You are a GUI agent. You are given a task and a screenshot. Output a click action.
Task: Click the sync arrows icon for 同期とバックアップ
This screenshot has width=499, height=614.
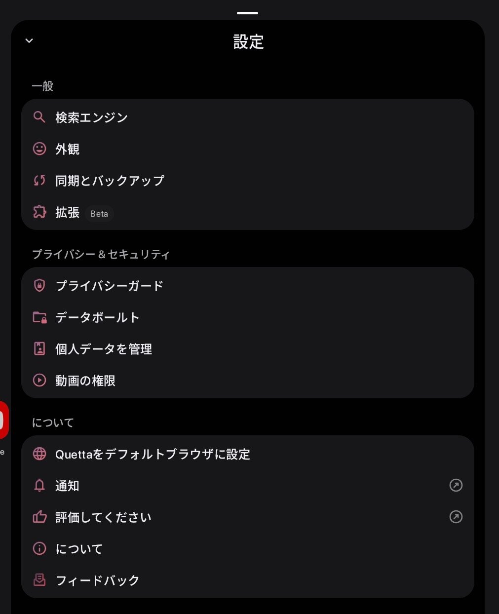[39, 180]
